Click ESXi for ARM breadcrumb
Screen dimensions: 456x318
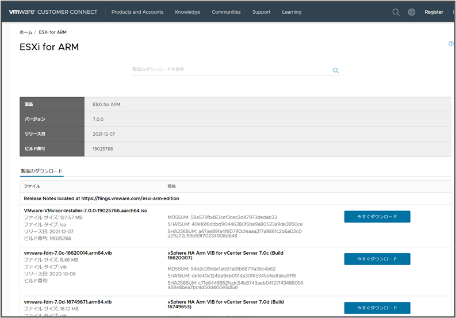click(53, 32)
